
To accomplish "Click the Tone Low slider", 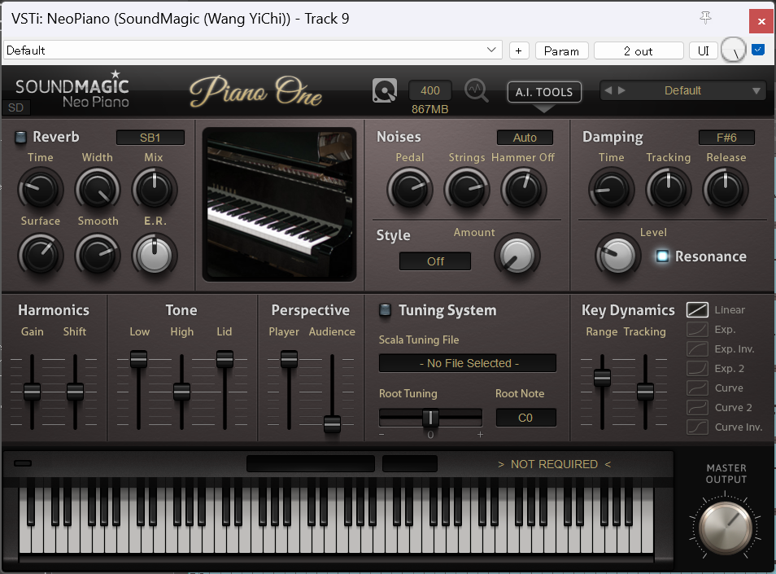I will pyautogui.click(x=138, y=358).
